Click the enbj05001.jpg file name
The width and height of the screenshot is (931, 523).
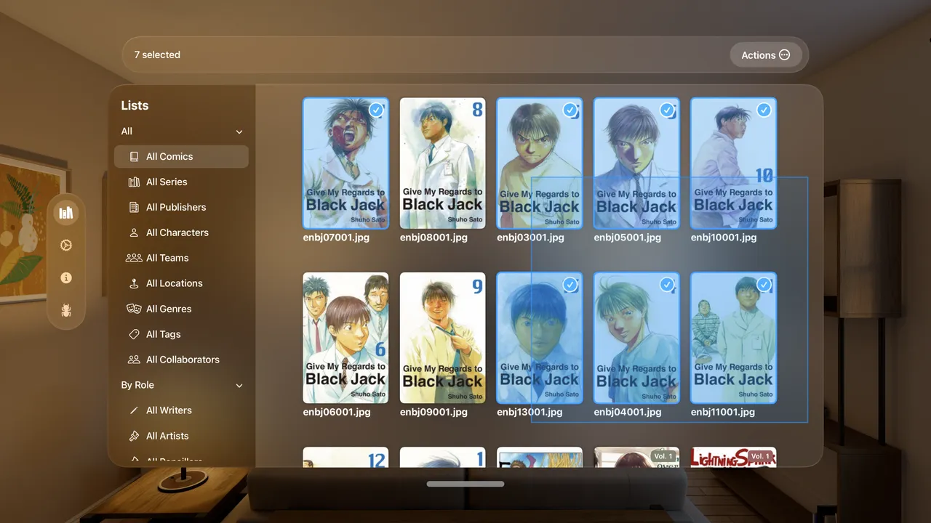tap(628, 238)
